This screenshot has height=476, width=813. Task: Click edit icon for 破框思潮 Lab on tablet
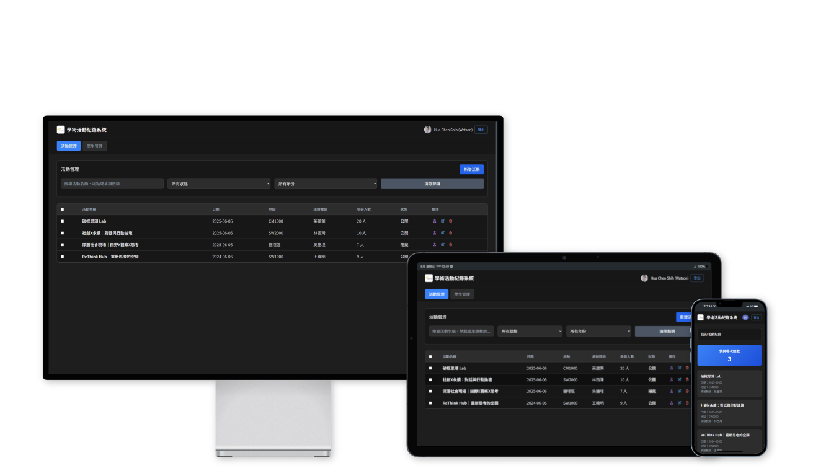tap(679, 368)
